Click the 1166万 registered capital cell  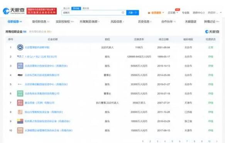139,47
